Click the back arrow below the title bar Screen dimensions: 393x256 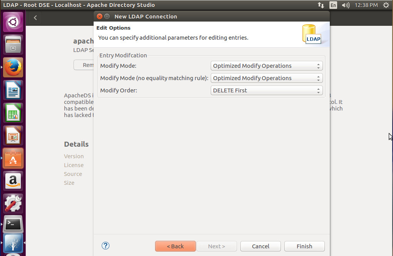pyautogui.click(x=35, y=17)
